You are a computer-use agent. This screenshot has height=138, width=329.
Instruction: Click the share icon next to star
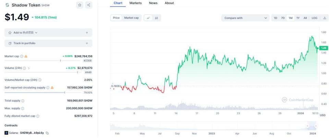(89, 5)
